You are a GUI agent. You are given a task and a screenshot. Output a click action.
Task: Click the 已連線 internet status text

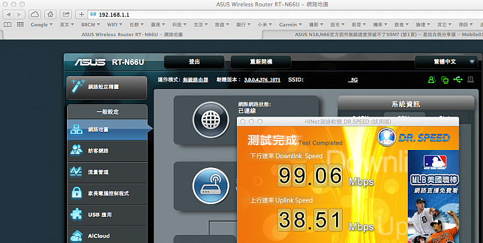(x=247, y=111)
